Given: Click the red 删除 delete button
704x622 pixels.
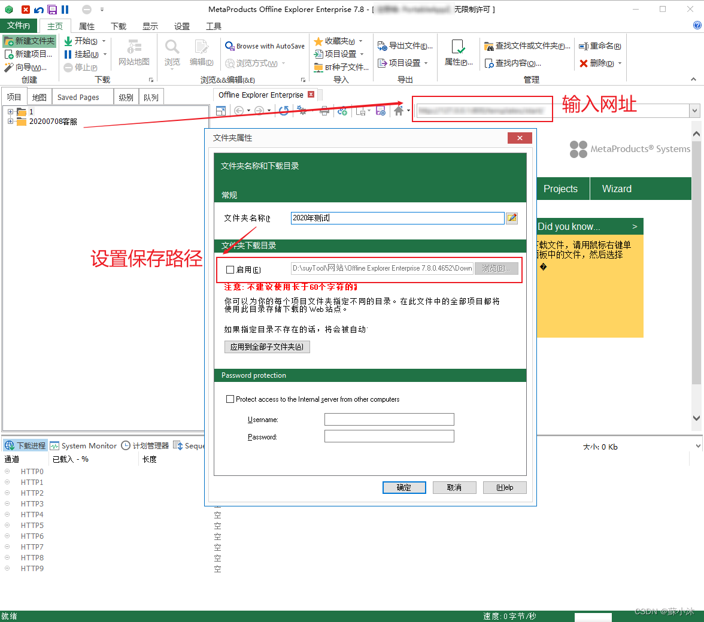Looking at the screenshot, I should point(597,63).
